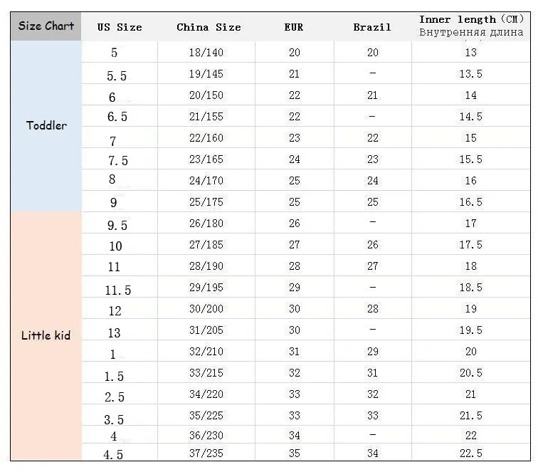
Task: Click US size 5.5 cell
Action: click(x=120, y=74)
